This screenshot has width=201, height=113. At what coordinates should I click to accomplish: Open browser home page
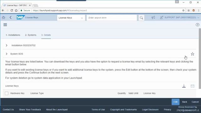(x=16, y=10)
